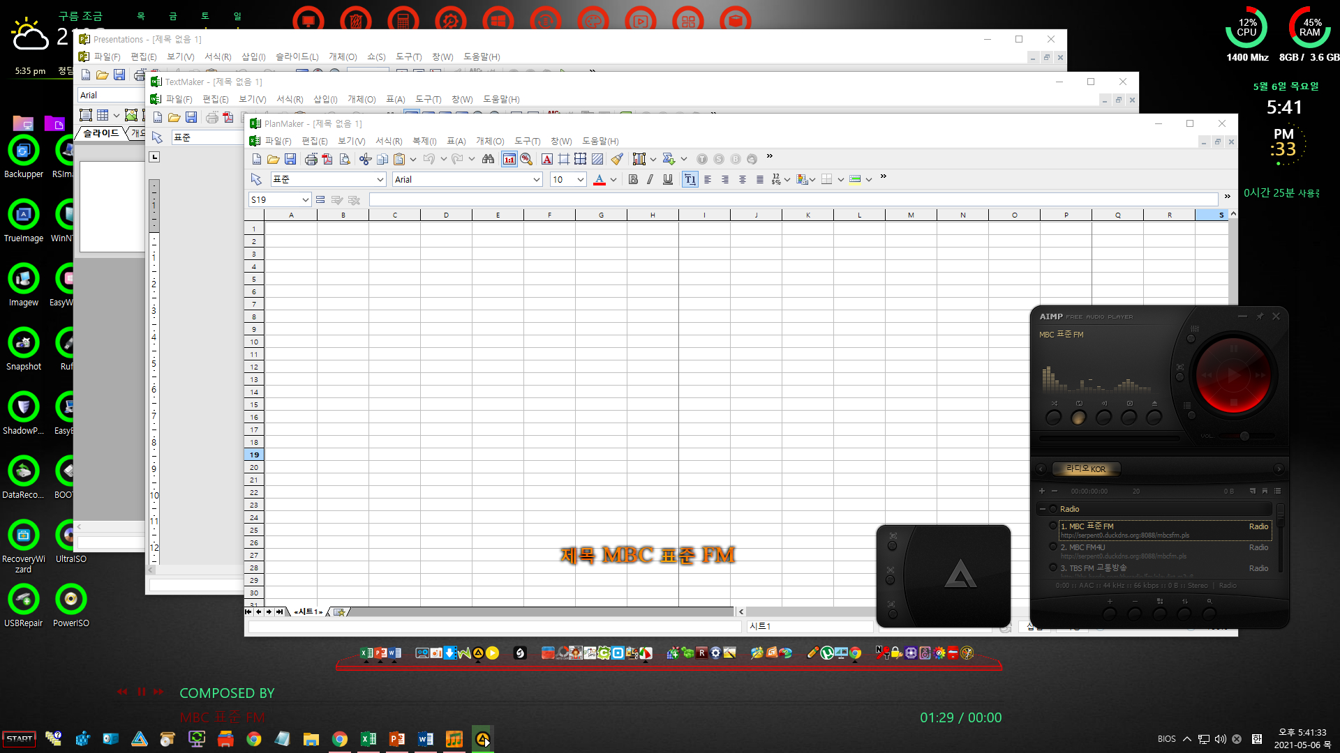Insert a text frame with the red A icon

547,159
